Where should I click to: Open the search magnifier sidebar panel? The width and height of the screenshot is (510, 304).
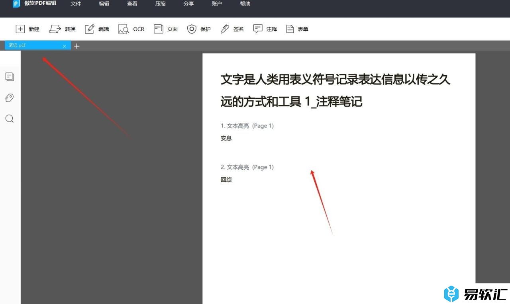tap(10, 119)
